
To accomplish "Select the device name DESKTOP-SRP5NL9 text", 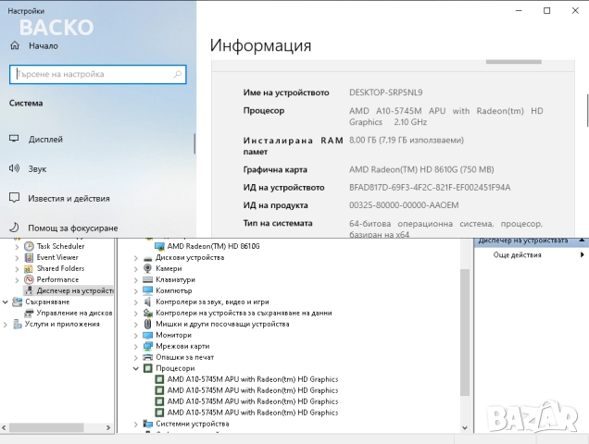I will click(386, 92).
